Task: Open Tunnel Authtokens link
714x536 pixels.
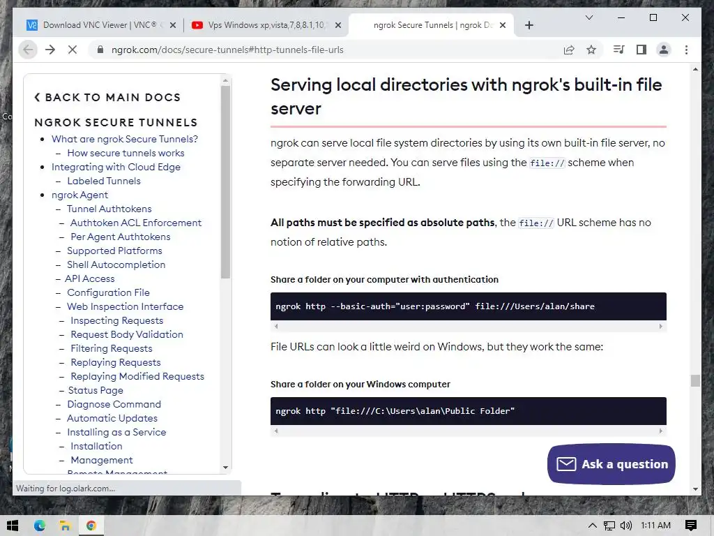Action: (x=109, y=209)
